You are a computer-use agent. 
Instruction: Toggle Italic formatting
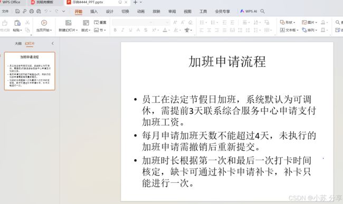tap(123, 30)
